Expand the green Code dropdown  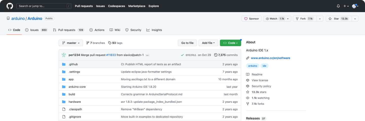click(230, 43)
